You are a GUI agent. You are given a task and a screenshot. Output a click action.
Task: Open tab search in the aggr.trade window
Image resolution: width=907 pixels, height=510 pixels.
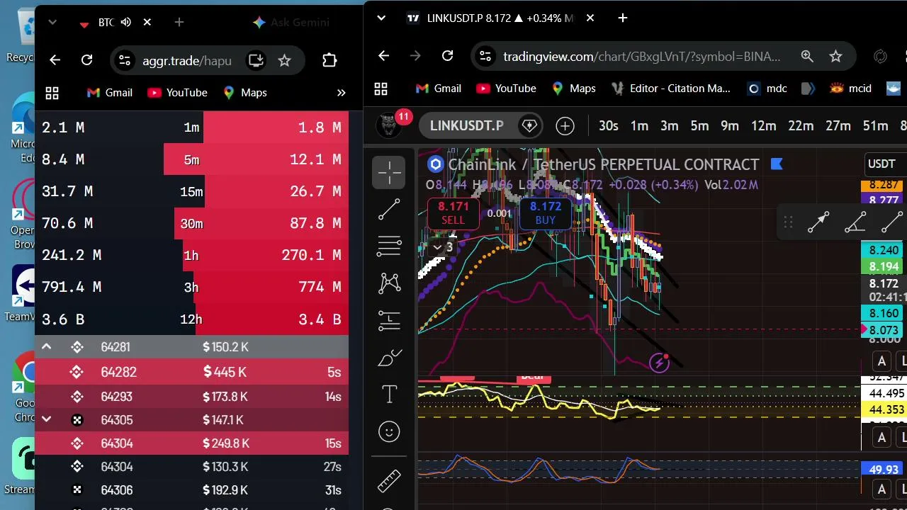(x=52, y=23)
